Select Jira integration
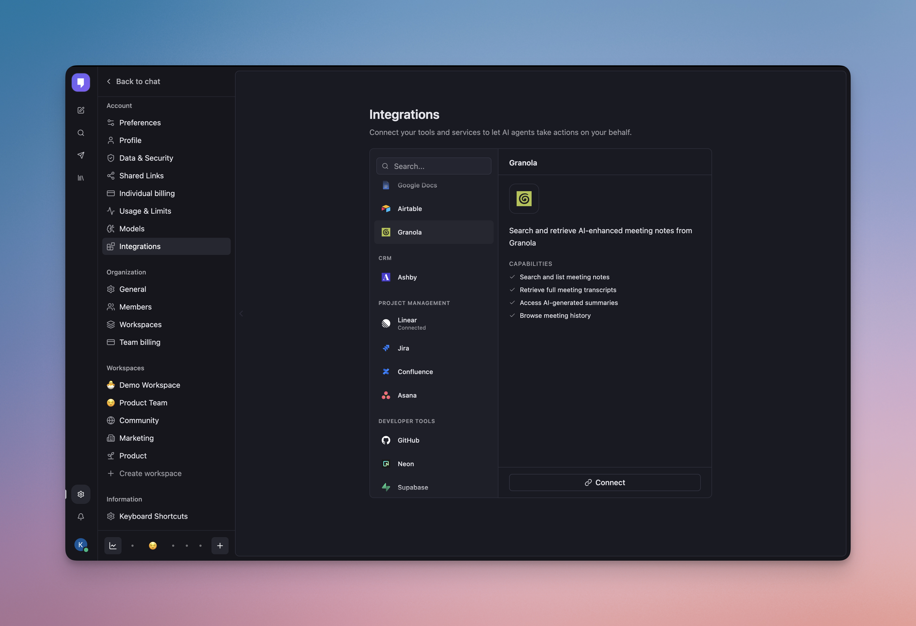Image resolution: width=916 pixels, height=626 pixels. (434, 348)
